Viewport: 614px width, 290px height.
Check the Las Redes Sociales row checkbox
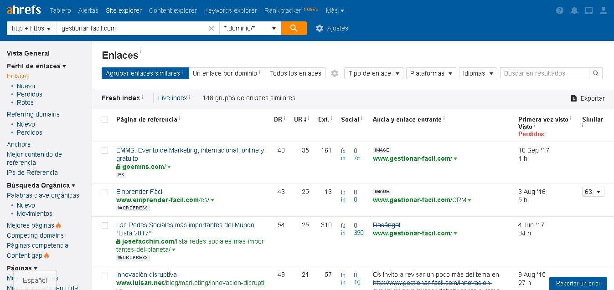pyautogui.click(x=105, y=225)
